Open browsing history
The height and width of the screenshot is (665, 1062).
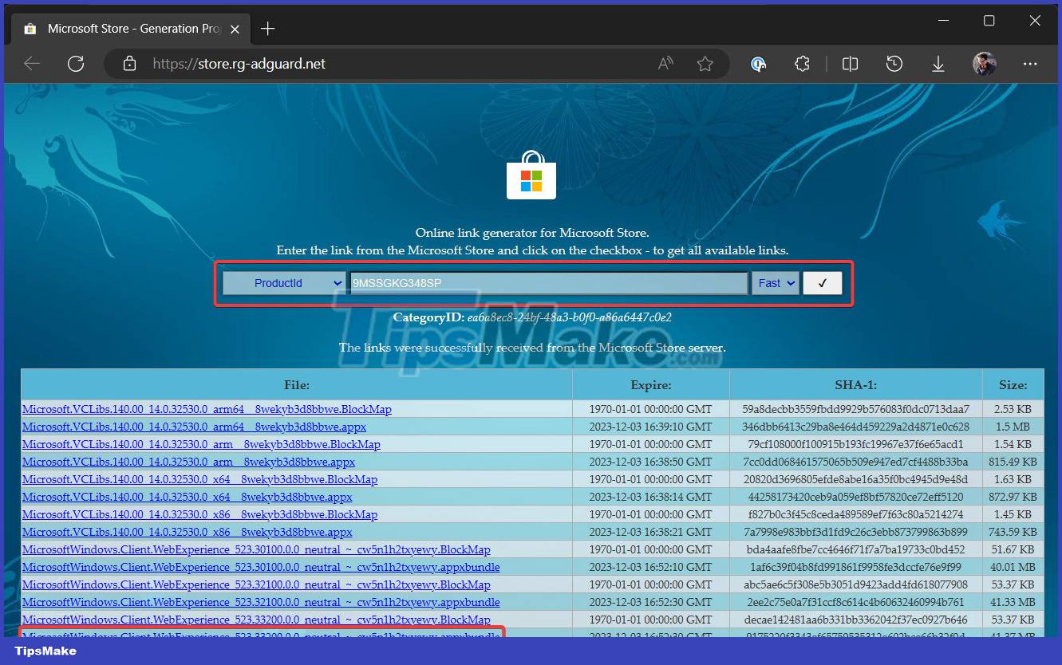[x=894, y=64]
